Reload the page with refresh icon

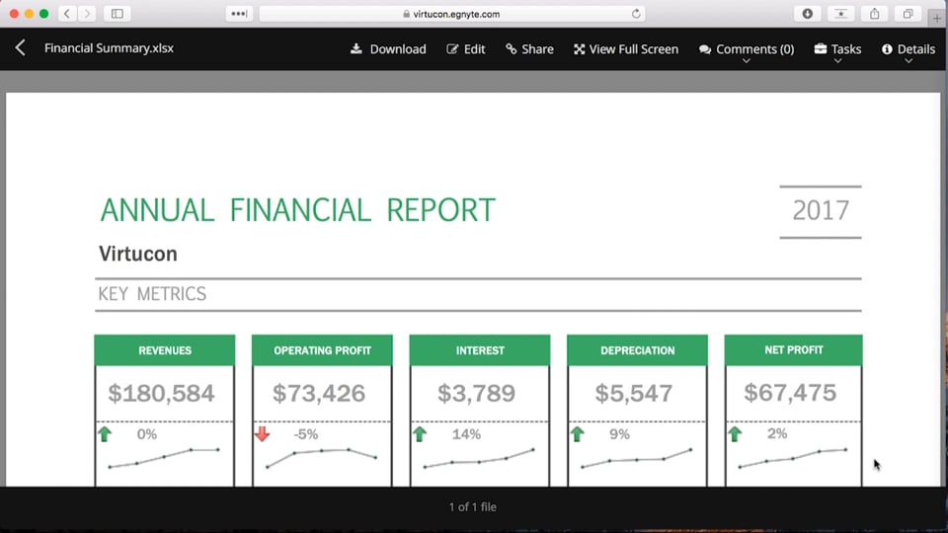pyautogui.click(x=636, y=14)
